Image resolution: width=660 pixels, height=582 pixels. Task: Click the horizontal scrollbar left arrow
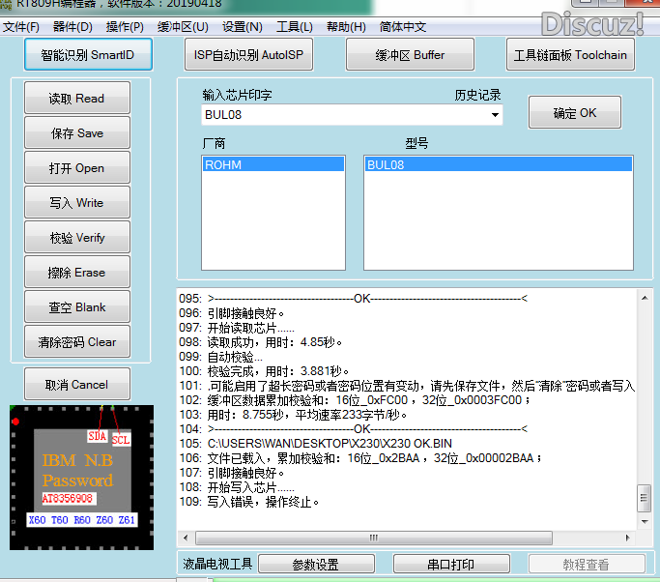pyautogui.click(x=186, y=538)
